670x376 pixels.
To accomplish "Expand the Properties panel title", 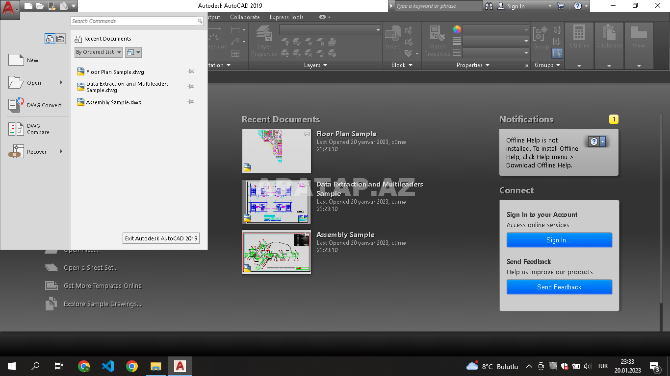I will (473, 65).
